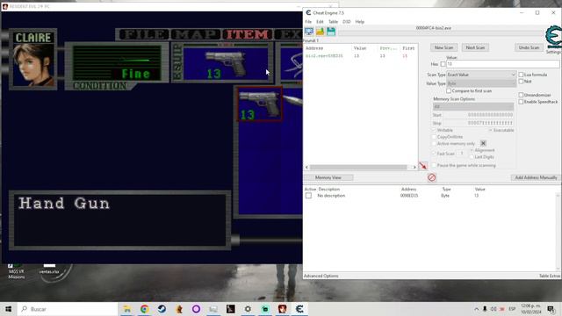Enable the Unrandomizer checkbox

521,95
